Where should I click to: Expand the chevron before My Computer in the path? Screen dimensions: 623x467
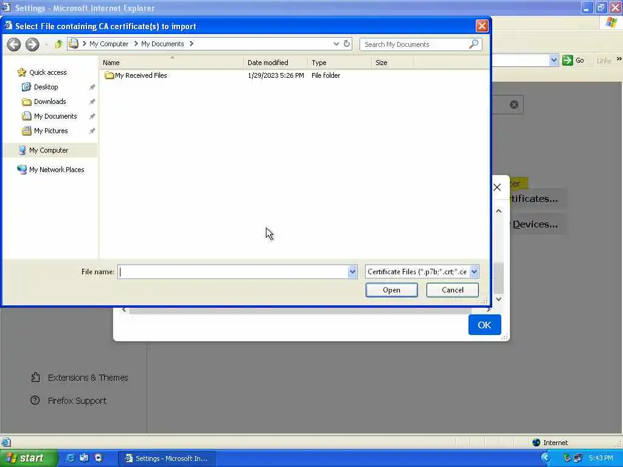tap(84, 44)
